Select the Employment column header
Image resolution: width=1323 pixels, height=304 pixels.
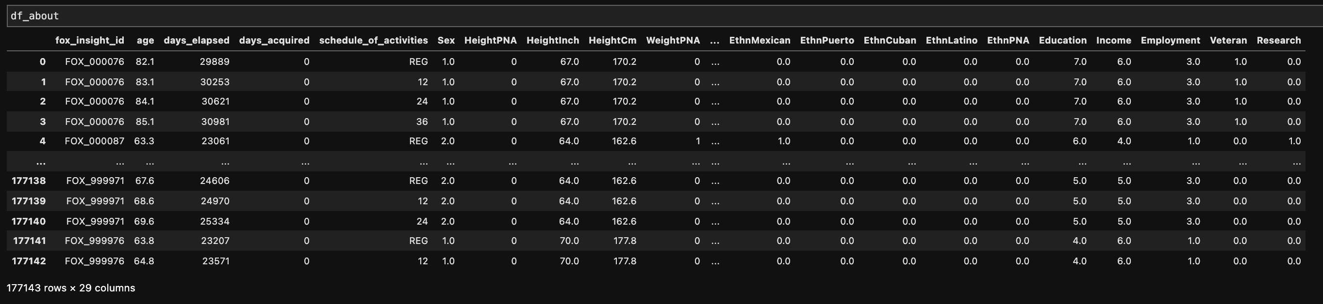pos(1171,41)
